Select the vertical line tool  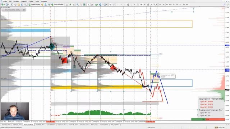pyautogui.click(x=118, y=5)
